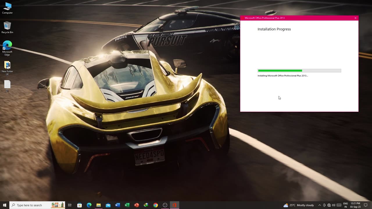The height and width of the screenshot is (209, 372).
Task: Launch PowerPoint from the taskbar
Action: (x=137, y=205)
